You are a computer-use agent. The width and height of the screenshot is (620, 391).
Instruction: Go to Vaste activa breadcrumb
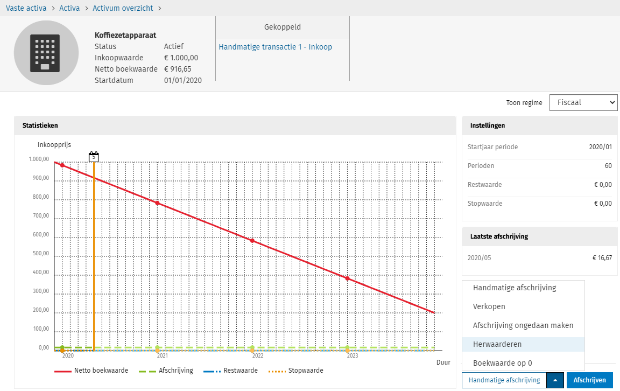coord(26,8)
